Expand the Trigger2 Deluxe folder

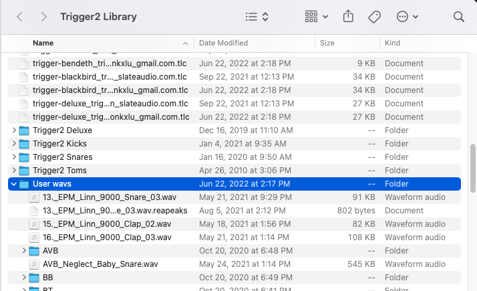14,130
